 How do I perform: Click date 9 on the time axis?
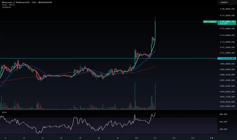point(117,138)
